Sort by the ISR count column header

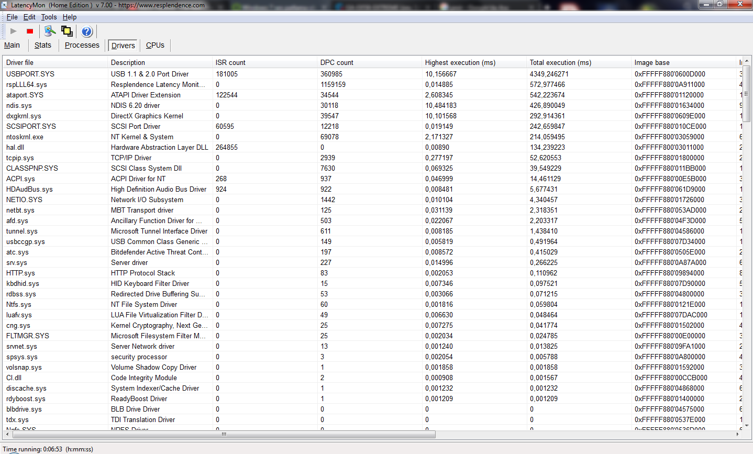point(264,62)
